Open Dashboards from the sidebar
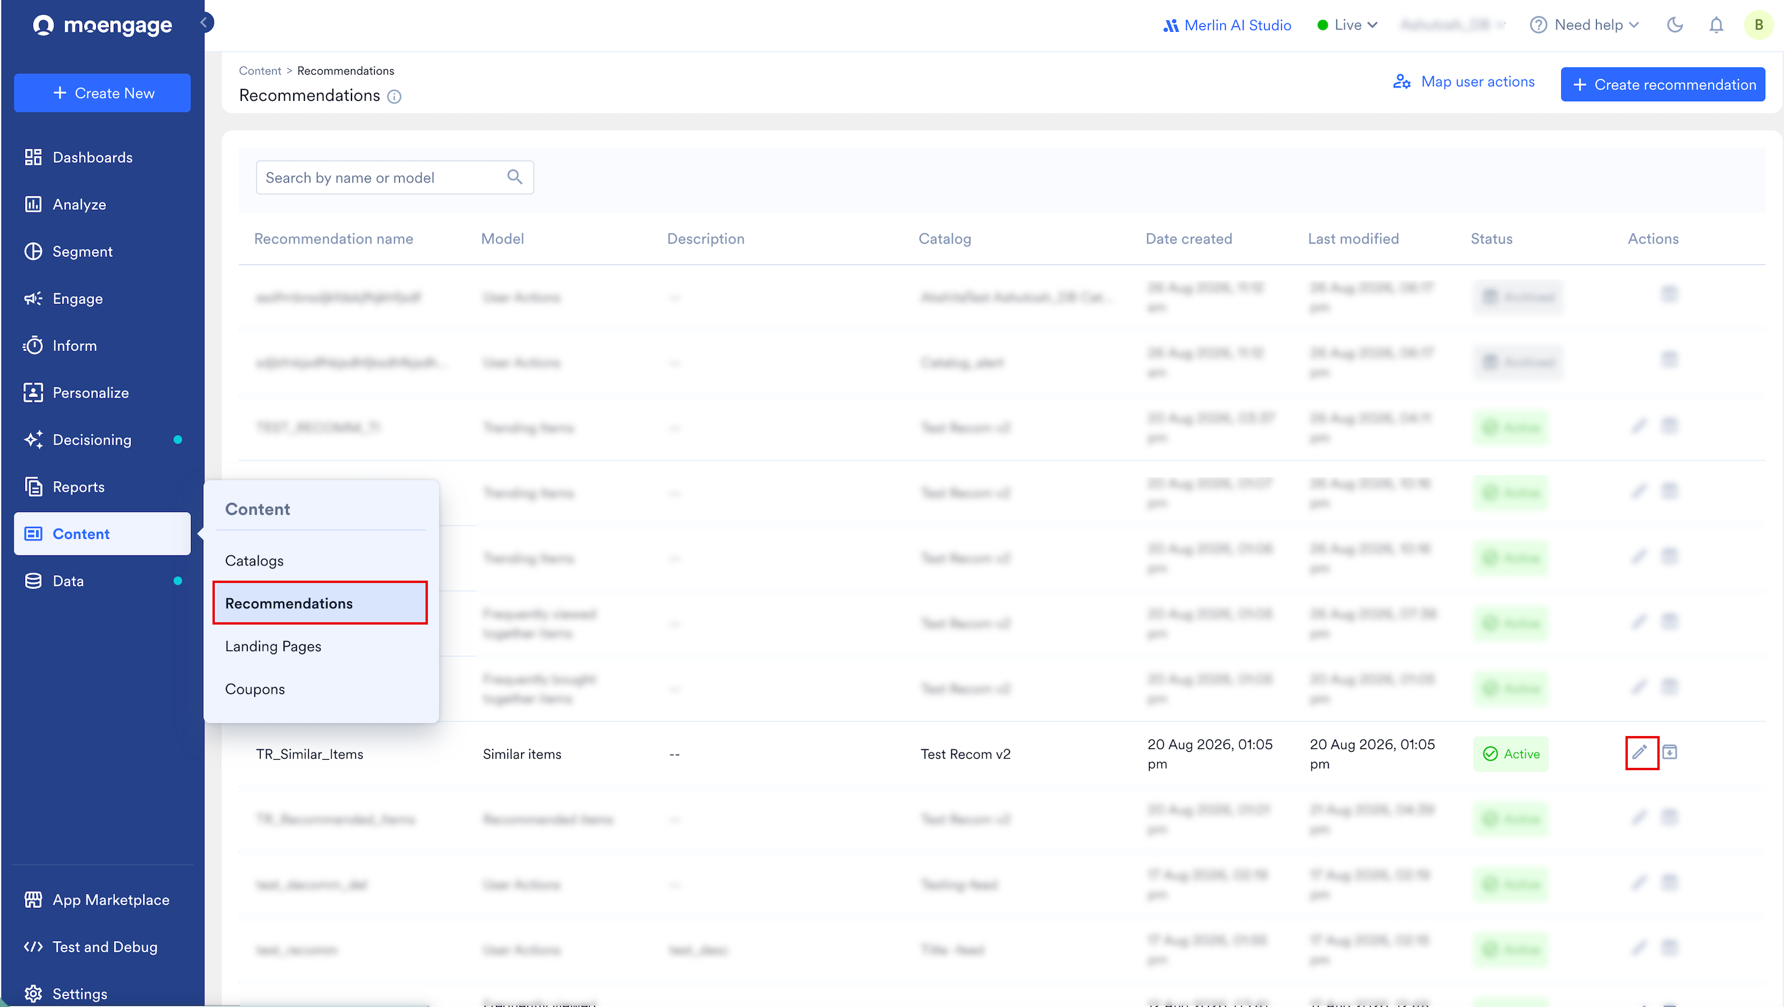 [102, 157]
